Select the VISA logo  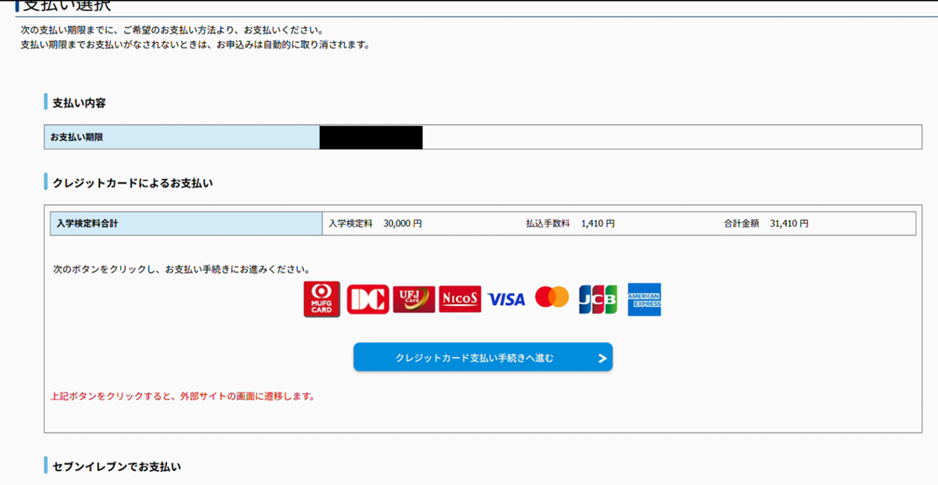(x=506, y=299)
